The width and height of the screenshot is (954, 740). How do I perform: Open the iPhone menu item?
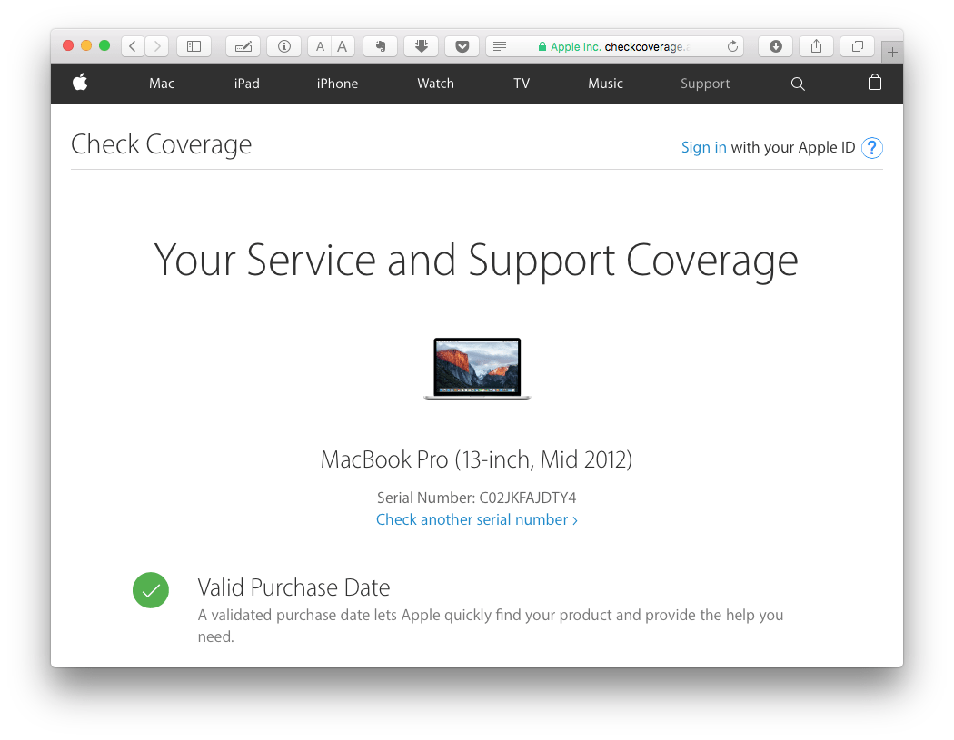[337, 84]
